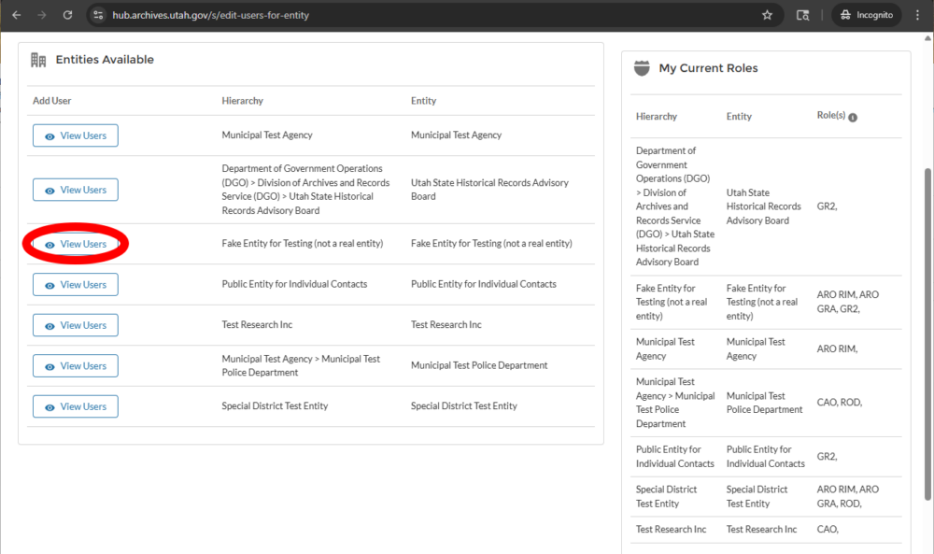
Task: View Users for Public Entity for Individual Contacts
Action: pos(76,285)
